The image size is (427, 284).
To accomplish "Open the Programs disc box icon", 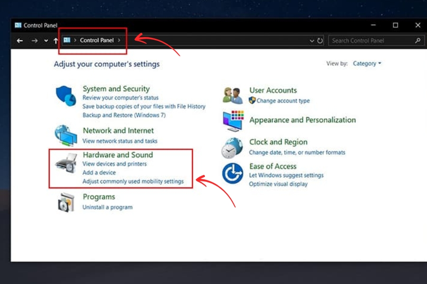I will point(65,202).
